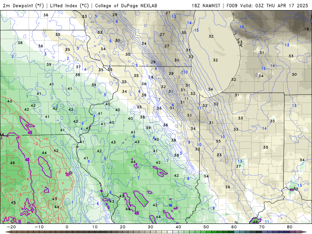312x234 pixels.
Task: Click the "College of DuPage NEXLAB" credit text
Action: pos(126,5)
